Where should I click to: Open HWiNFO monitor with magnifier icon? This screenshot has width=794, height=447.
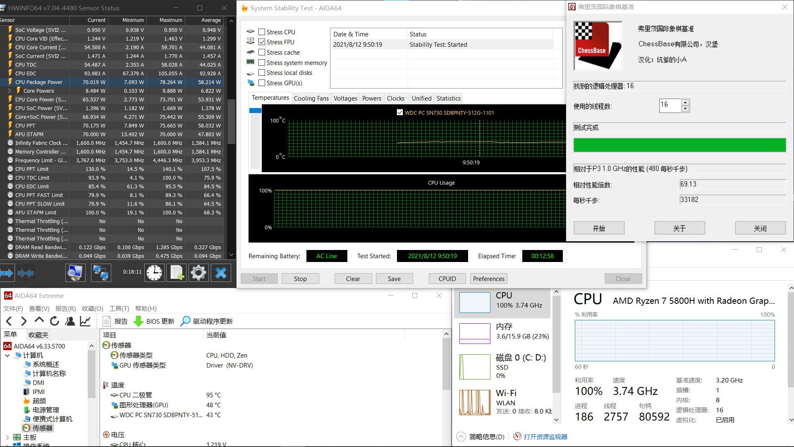click(75, 273)
